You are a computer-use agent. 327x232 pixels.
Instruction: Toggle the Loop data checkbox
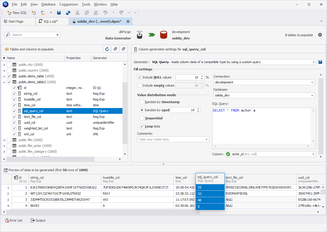142,126
